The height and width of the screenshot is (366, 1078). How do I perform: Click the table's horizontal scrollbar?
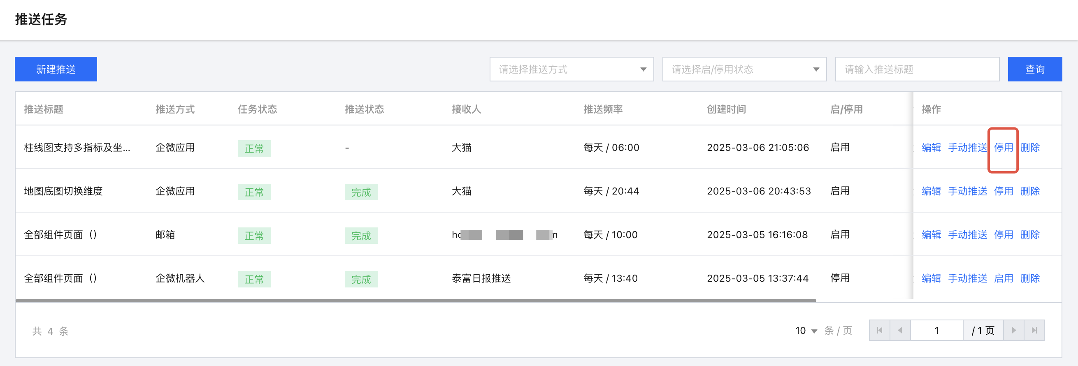pos(416,300)
